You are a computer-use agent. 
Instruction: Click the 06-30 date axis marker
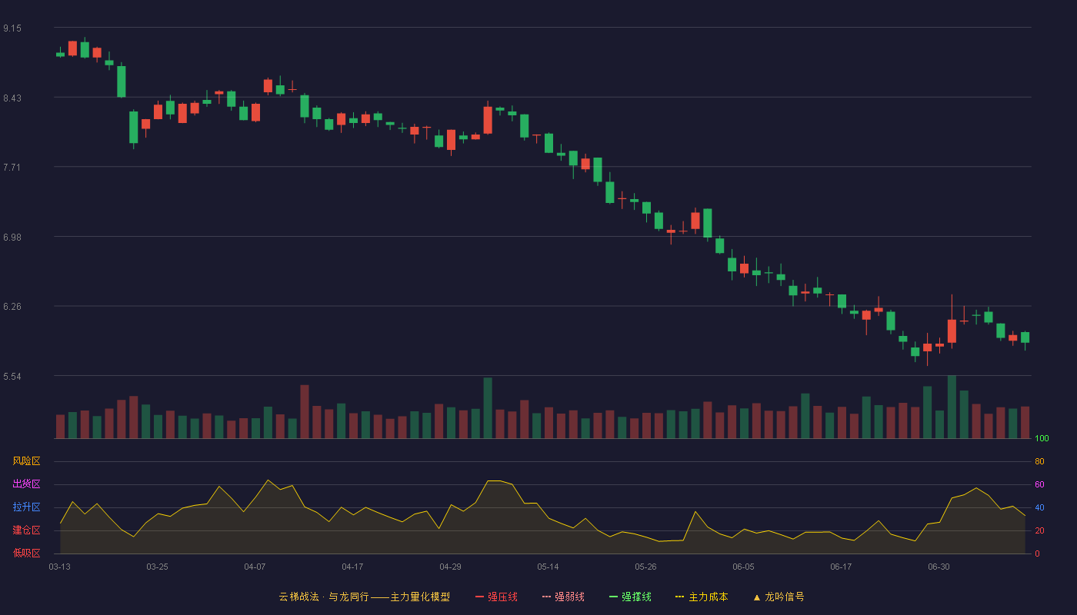pos(939,567)
